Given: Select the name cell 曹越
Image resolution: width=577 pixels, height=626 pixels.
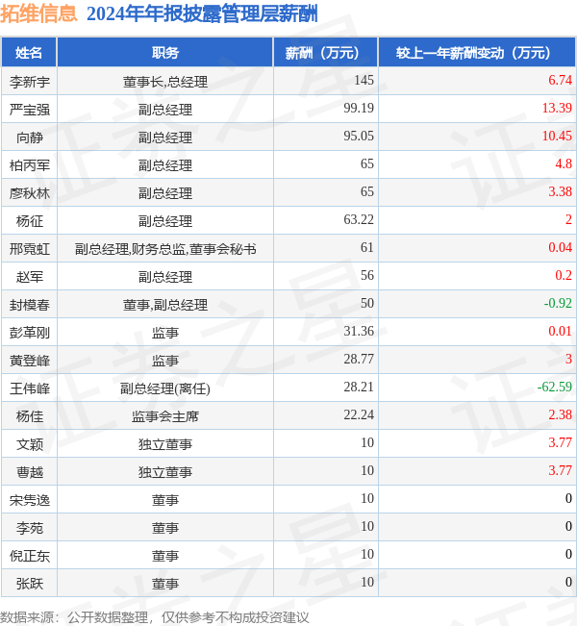Looking at the screenshot, I should pos(30,473).
